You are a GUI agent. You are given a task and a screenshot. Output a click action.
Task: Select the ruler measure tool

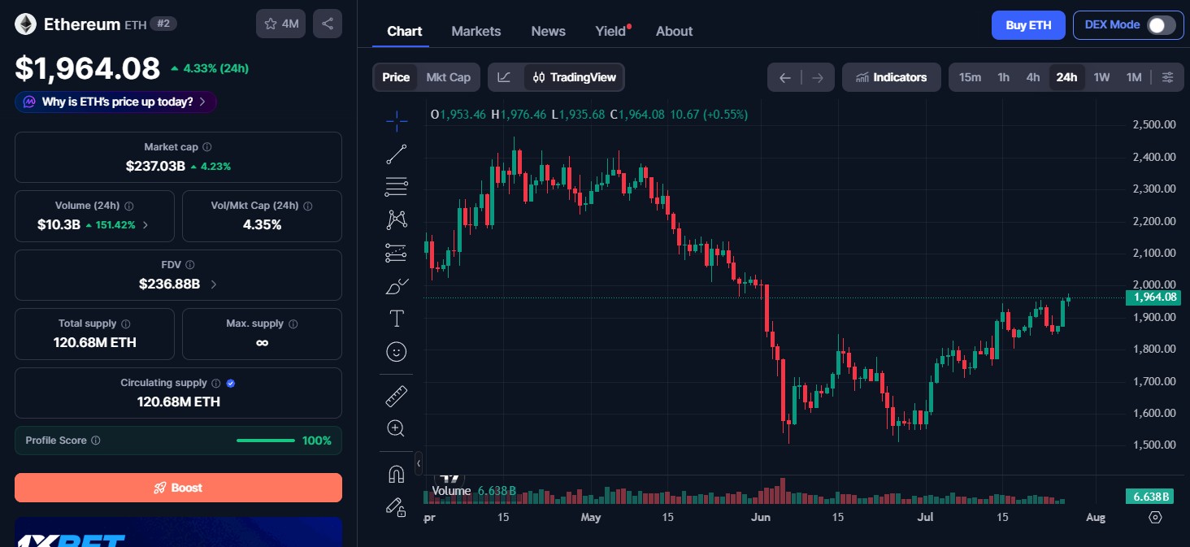[x=396, y=396]
